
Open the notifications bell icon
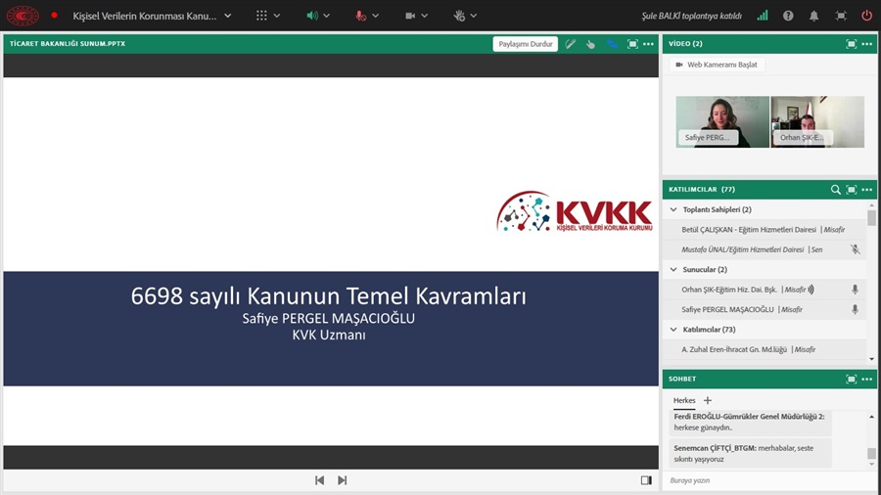(x=813, y=16)
